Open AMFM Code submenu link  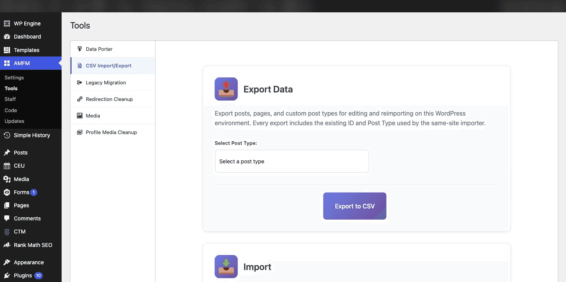(11, 110)
